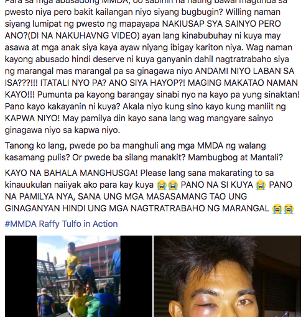Open the Raffy Tulfo in Action page link
Screen dimensions: 306x317
coord(78,224)
